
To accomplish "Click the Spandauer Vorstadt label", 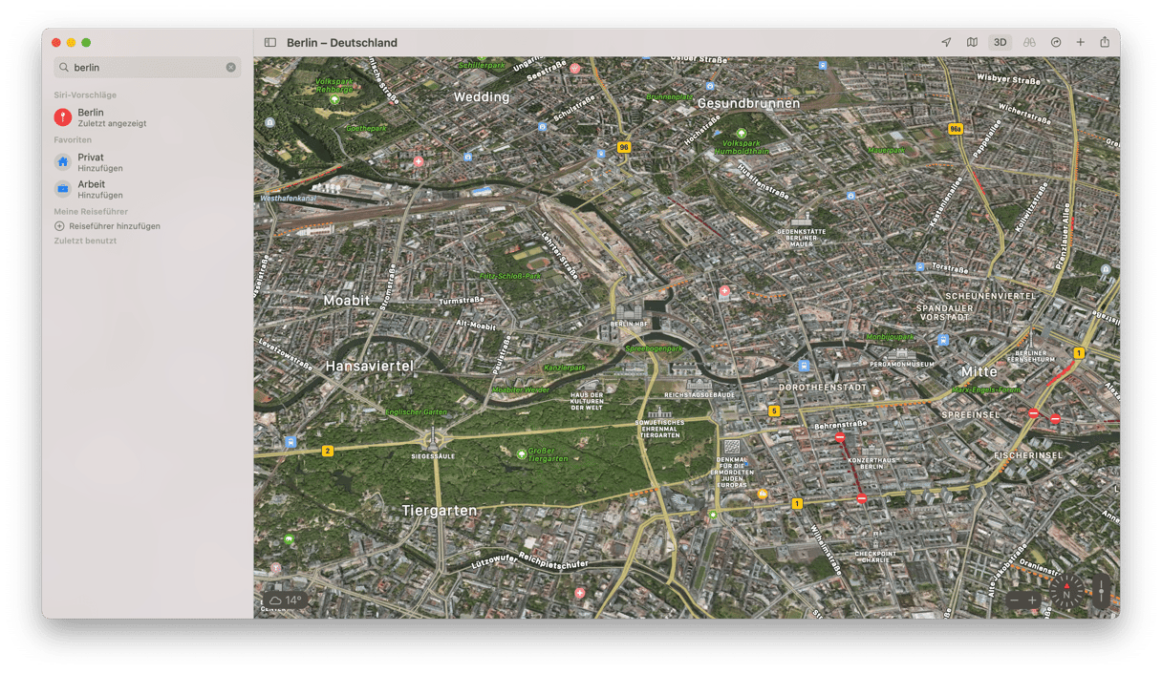I will pyautogui.click(x=946, y=312).
